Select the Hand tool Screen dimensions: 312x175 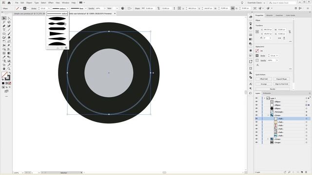pyautogui.click(x=4, y=69)
